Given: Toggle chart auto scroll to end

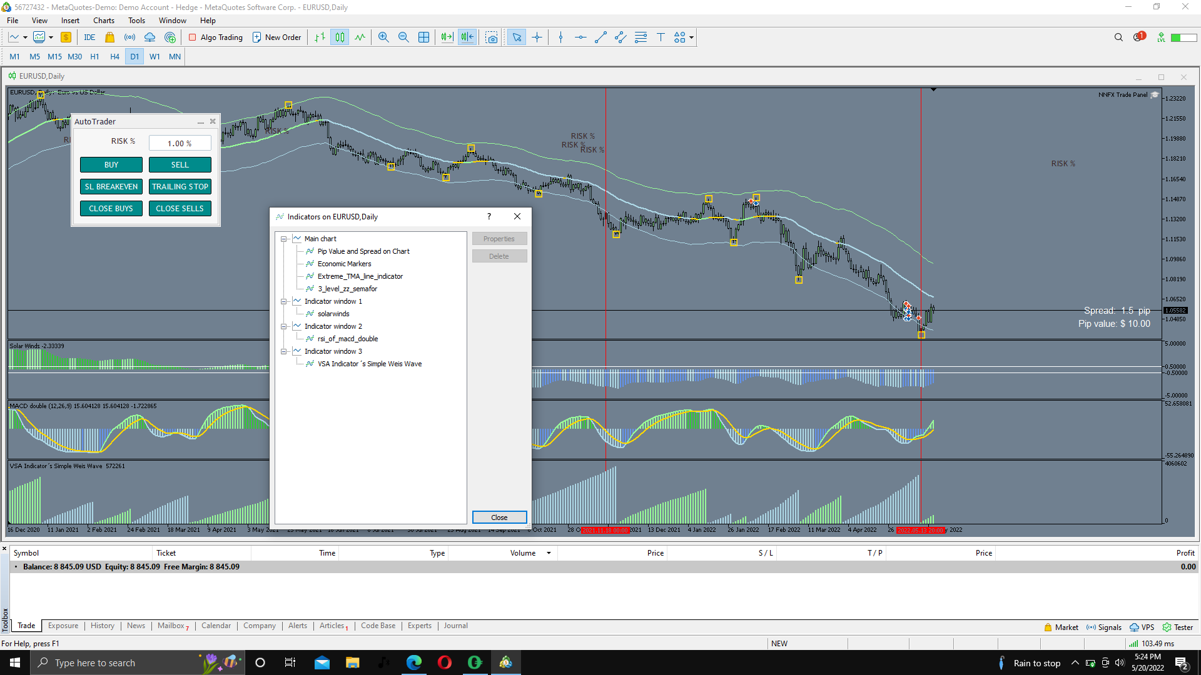Looking at the screenshot, I should [447, 37].
